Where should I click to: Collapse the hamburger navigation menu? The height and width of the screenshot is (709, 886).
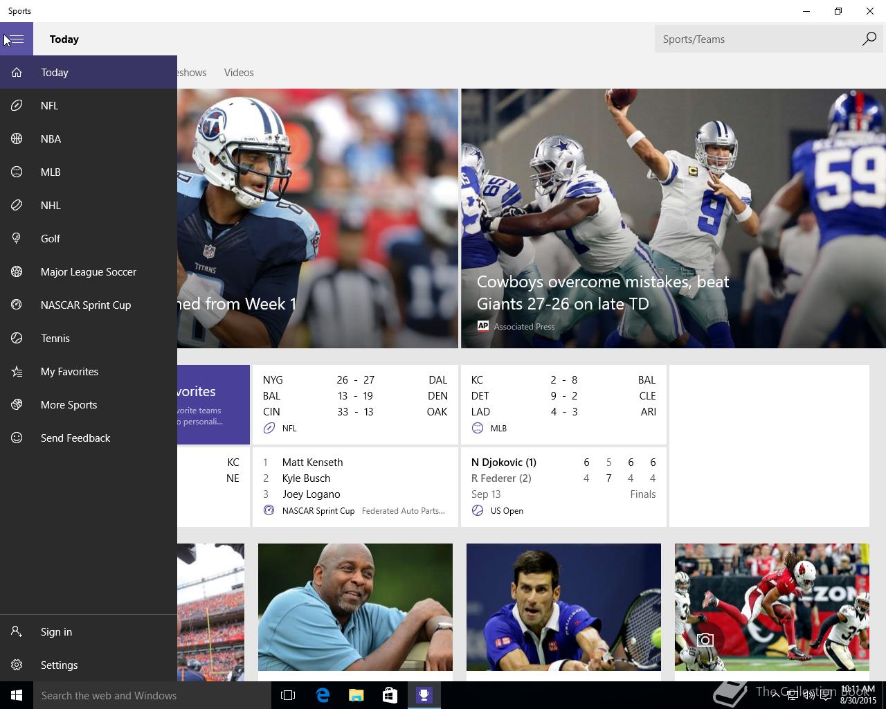[17, 39]
